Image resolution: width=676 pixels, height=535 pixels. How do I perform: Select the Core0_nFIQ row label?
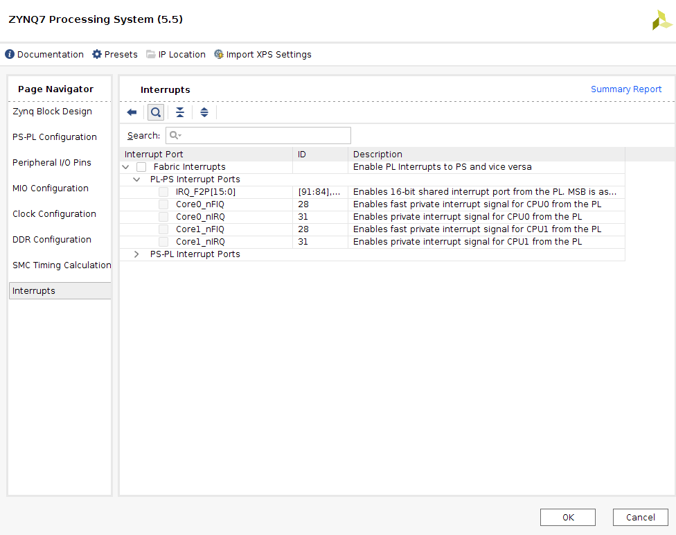[200, 204]
